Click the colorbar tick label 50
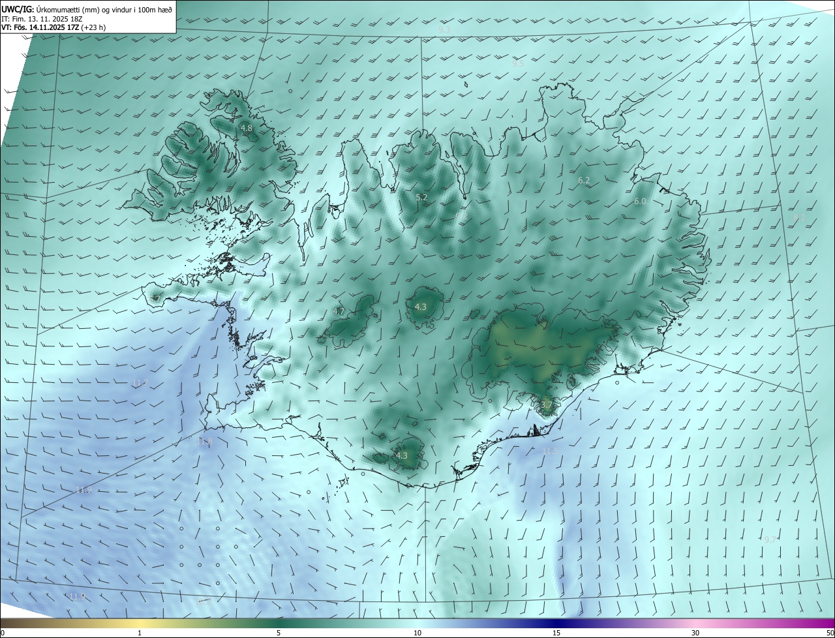The image size is (835, 638). point(830,633)
